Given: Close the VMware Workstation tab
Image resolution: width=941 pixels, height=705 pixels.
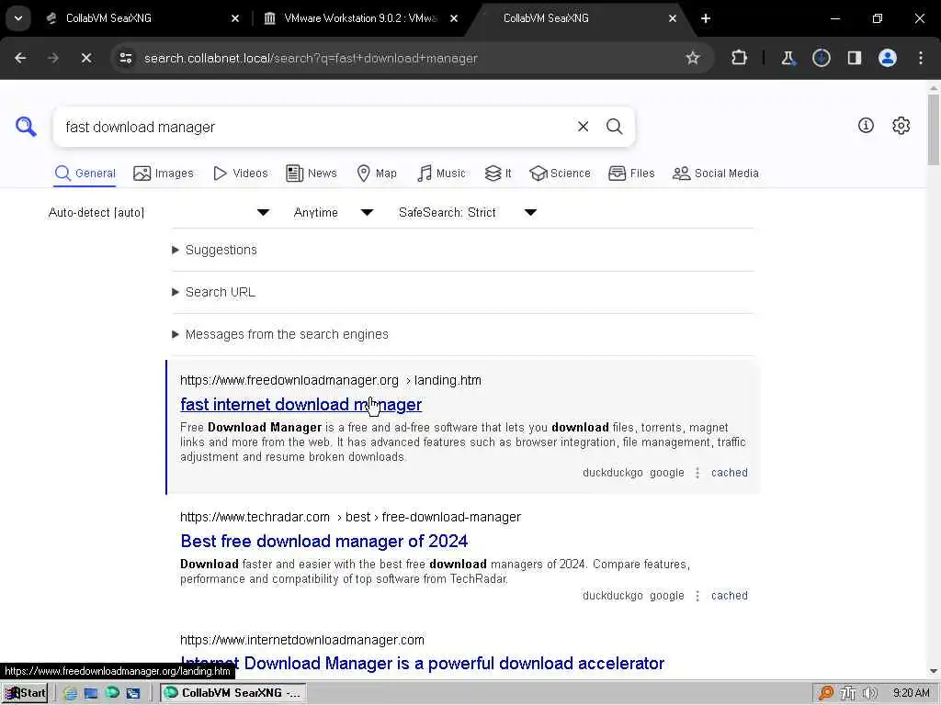Looking at the screenshot, I should 454,18.
